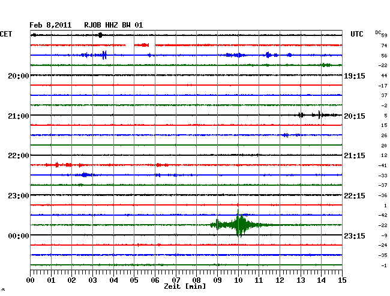Click the black spike near minute 03 on top trace

100,35
